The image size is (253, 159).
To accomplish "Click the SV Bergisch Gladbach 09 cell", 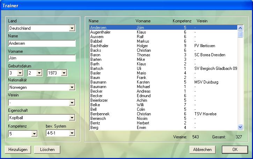I will pos(216,68).
